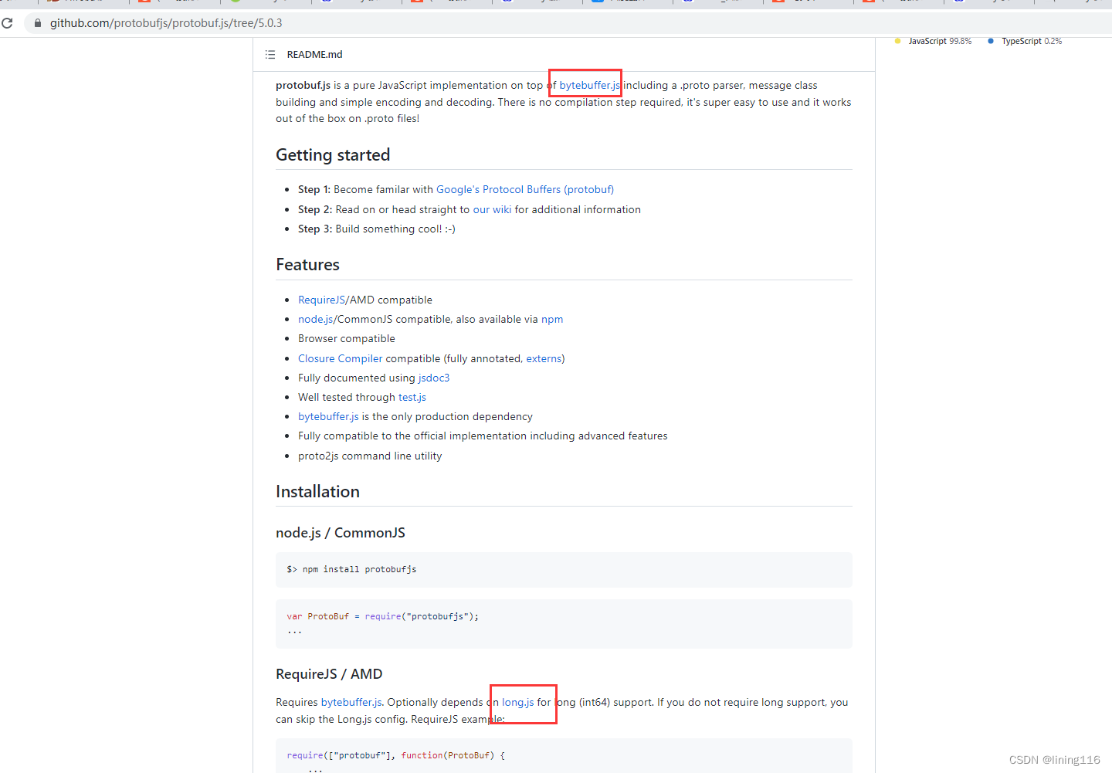
Task: Click the require(["protobuf"] code line
Action: (396, 756)
